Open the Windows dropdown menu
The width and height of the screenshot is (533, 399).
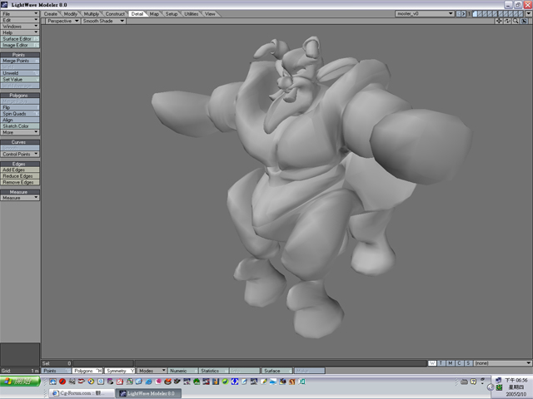tap(20, 26)
